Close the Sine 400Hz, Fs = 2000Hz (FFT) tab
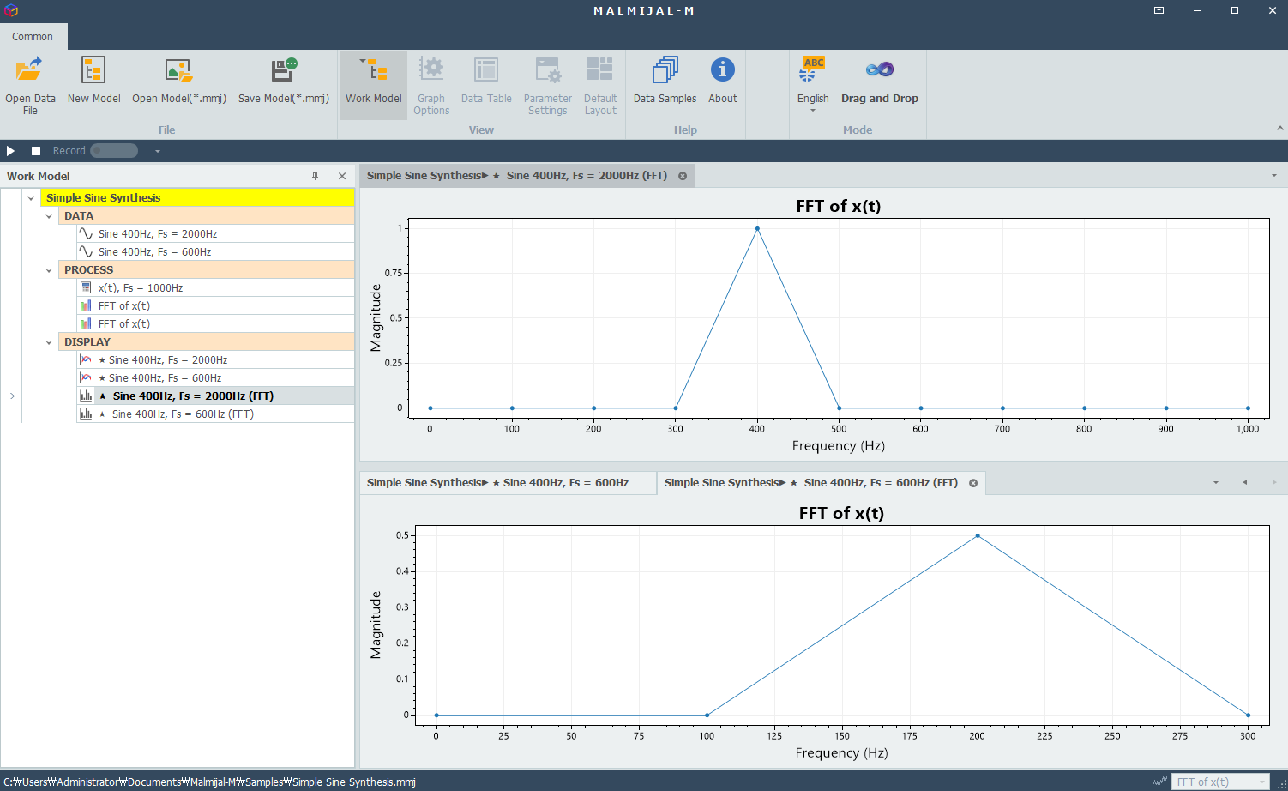The height and width of the screenshot is (791, 1288). tap(683, 176)
